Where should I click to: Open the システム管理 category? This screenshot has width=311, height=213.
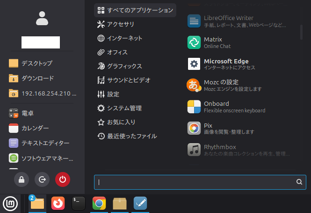pos(124,108)
